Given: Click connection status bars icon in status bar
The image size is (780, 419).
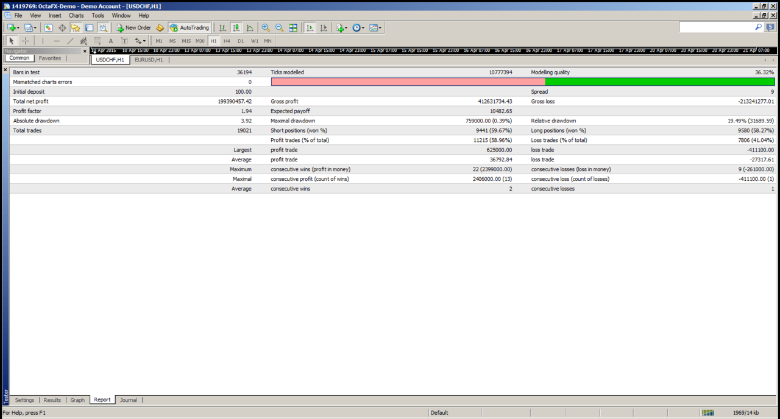Looking at the screenshot, I should pos(707,413).
